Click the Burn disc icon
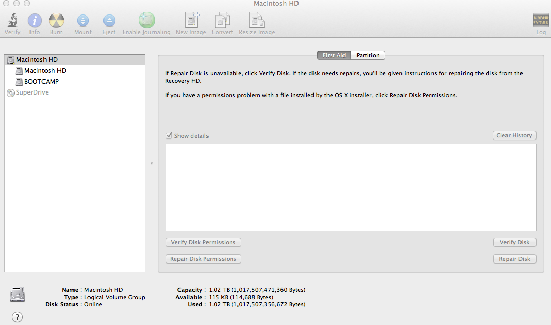Viewport: 551px width, 325px height. (x=56, y=21)
